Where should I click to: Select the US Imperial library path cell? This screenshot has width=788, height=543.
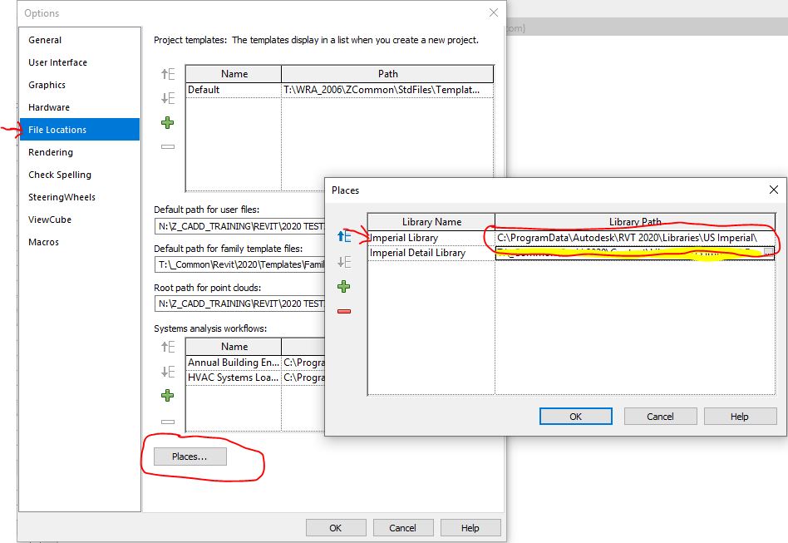pos(634,238)
